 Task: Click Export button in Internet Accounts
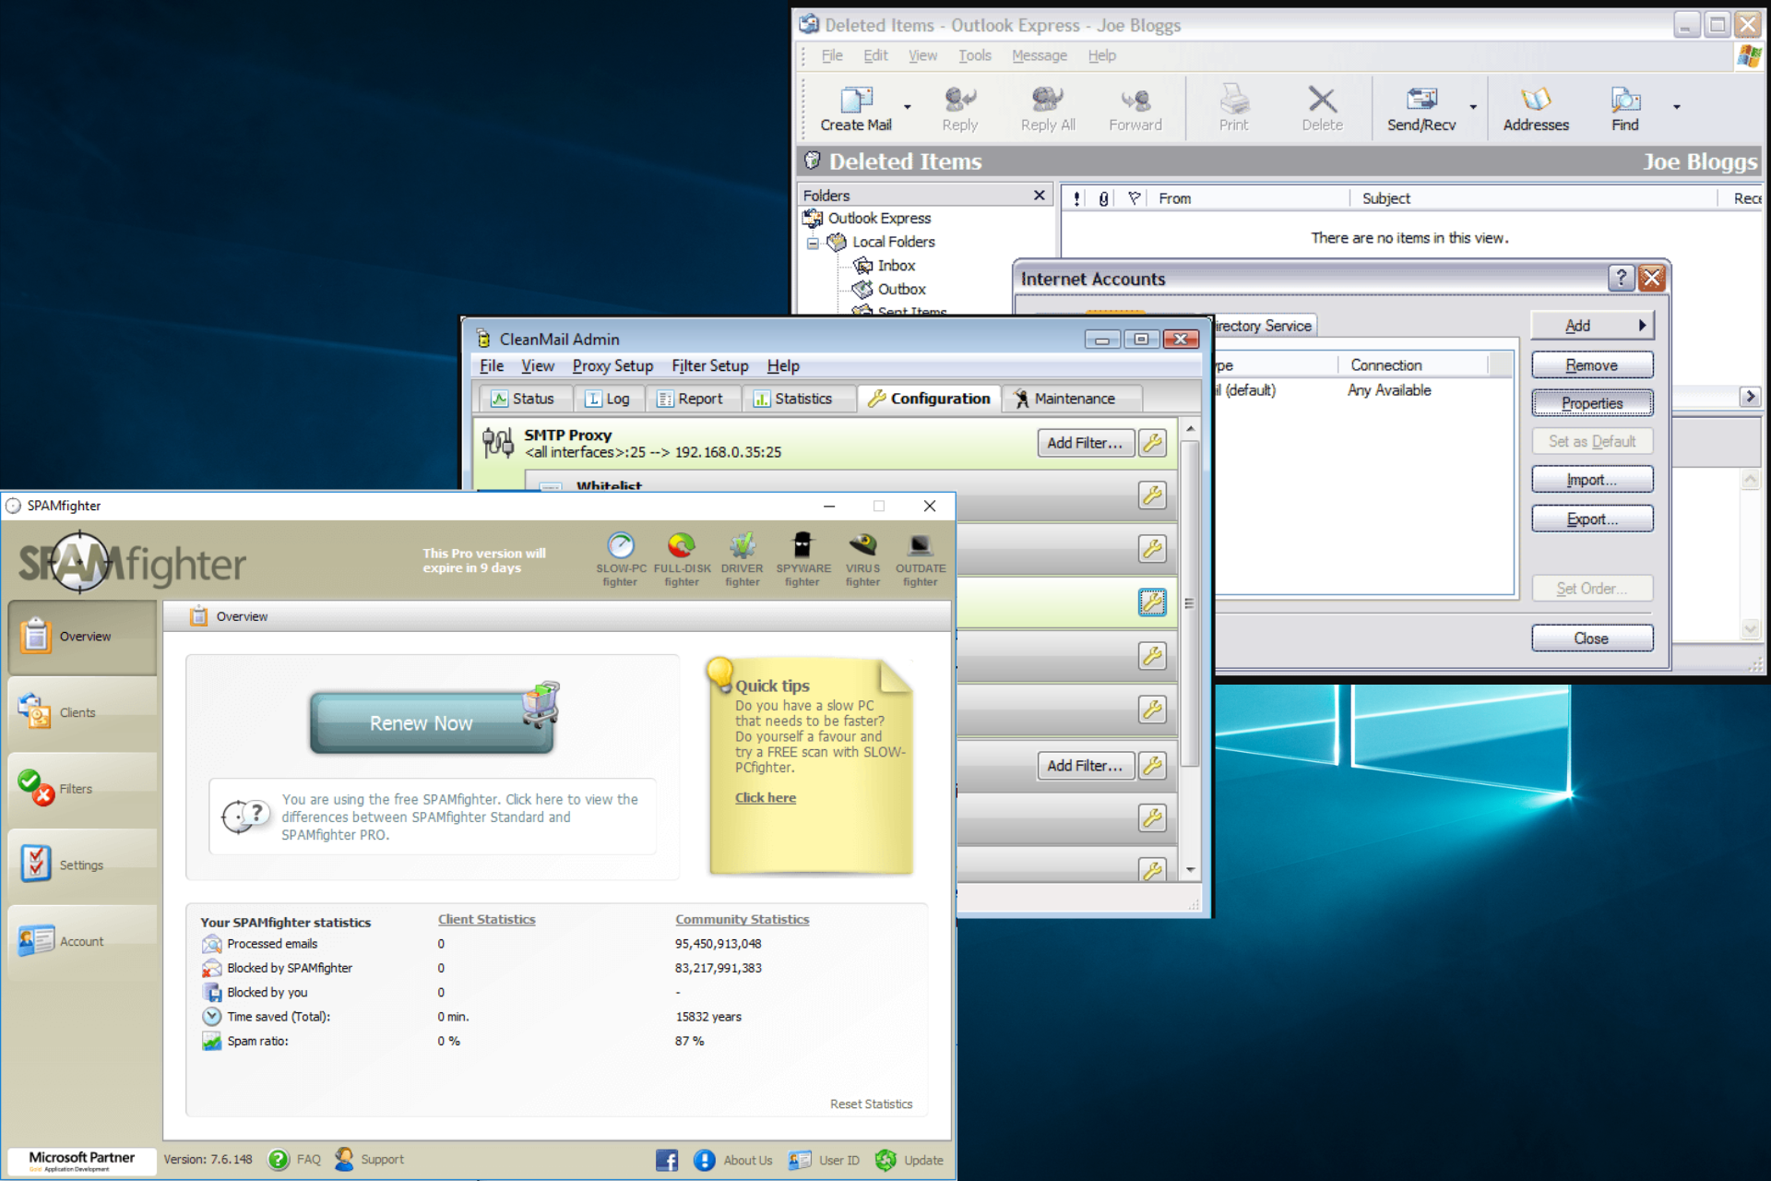(1592, 519)
